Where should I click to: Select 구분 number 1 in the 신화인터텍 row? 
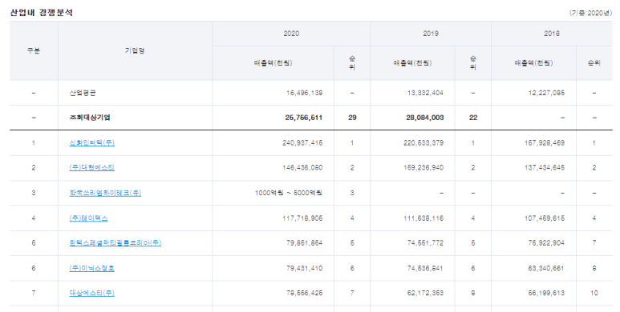coord(34,142)
